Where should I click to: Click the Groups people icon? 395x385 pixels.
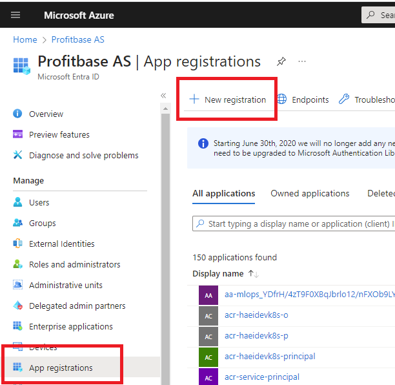17,223
